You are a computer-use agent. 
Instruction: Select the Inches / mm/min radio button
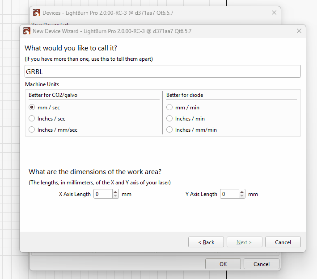169,129
